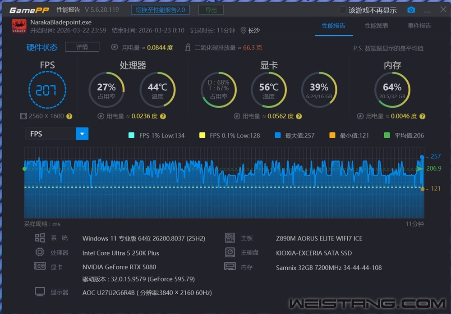Click the 切换至性能报告2.0 button
Image resolution: width=451 pixels, height=314 pixels.
point(160,10)
